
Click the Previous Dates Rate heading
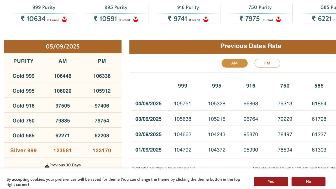[x=251, y=46]
